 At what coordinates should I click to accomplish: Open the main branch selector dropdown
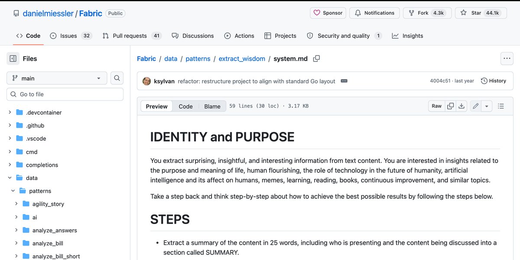57,78
